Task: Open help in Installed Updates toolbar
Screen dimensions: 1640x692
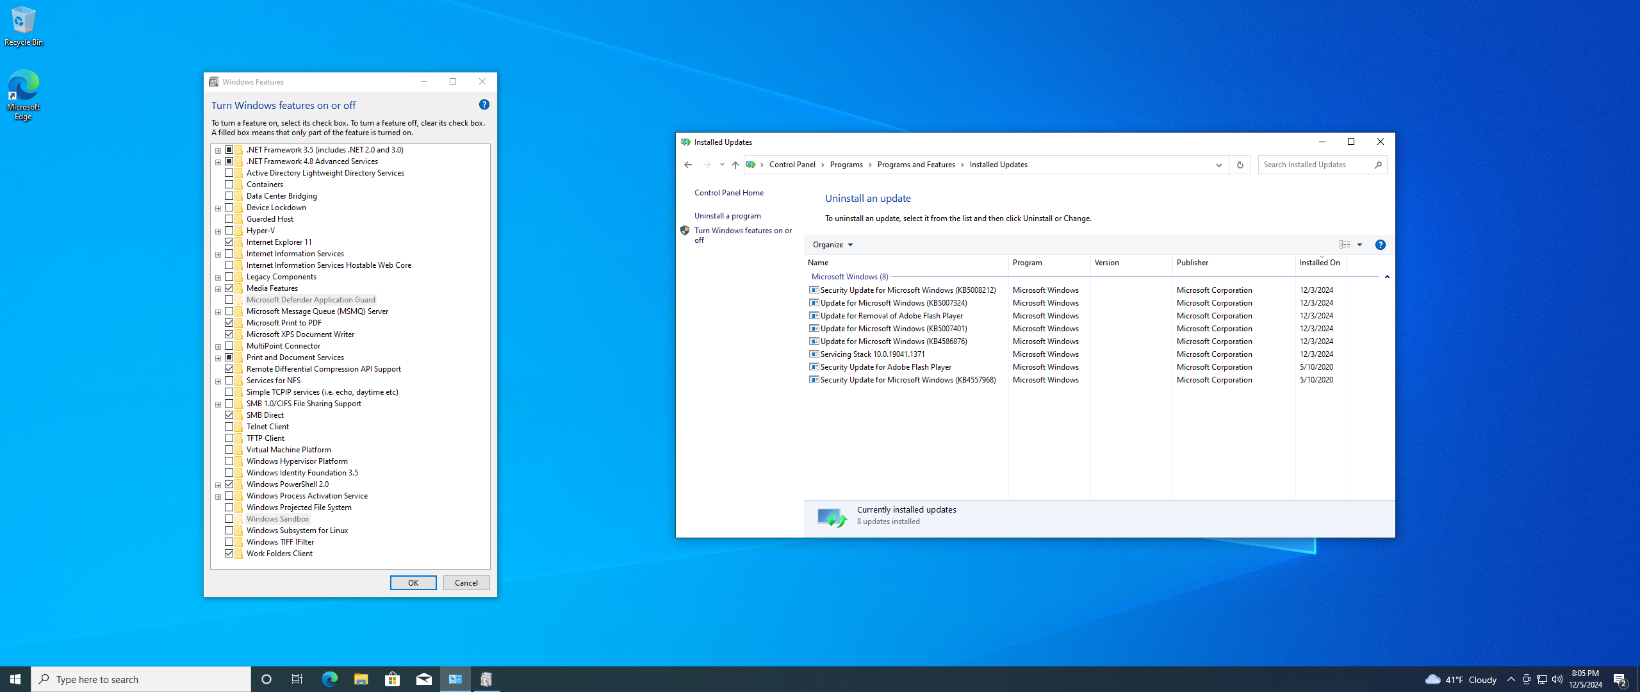Action: pyautogui.click(x=1381, y=245)
